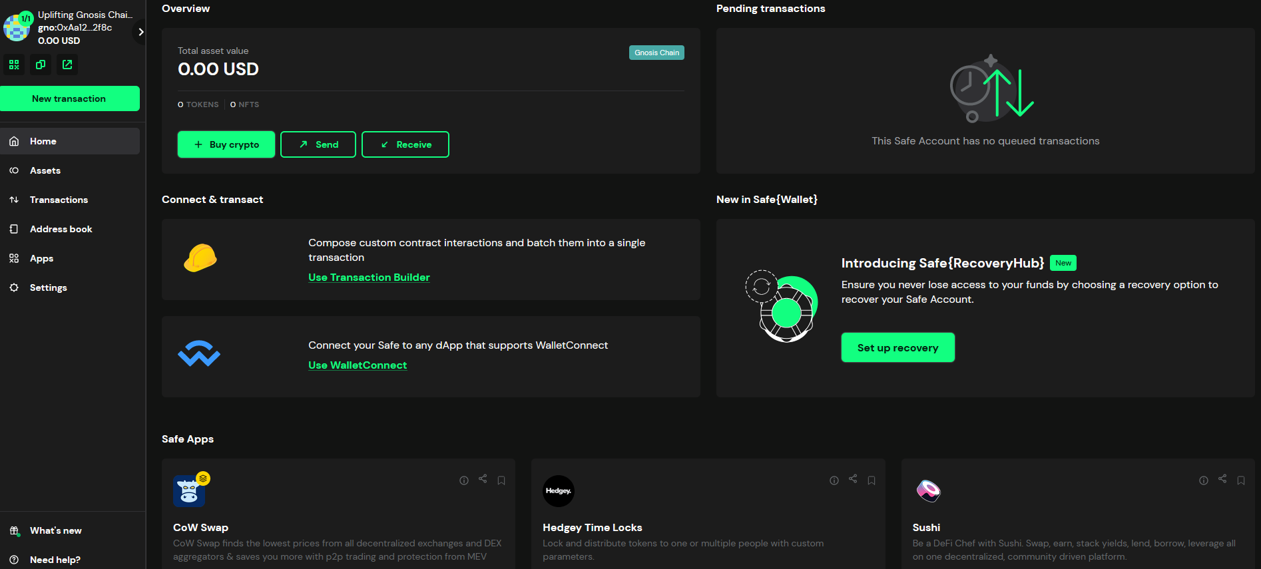The height and width of the screenshot is (569, 1261).
Task: Share the Sushi app
Action: coord(1222,478)
